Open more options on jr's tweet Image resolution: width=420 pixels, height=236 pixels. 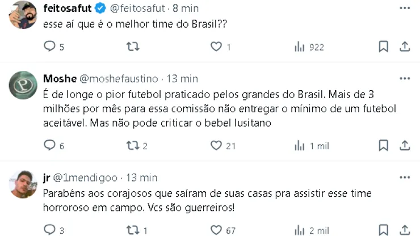[404, 178]
